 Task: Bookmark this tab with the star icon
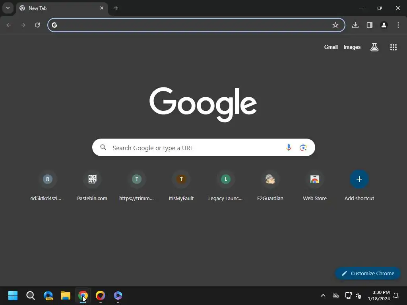(335, 25)
